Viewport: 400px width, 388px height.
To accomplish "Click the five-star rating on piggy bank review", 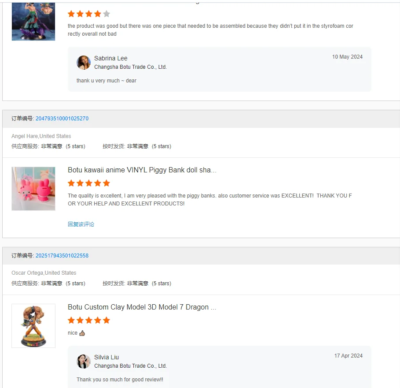I will pos(89,183).
